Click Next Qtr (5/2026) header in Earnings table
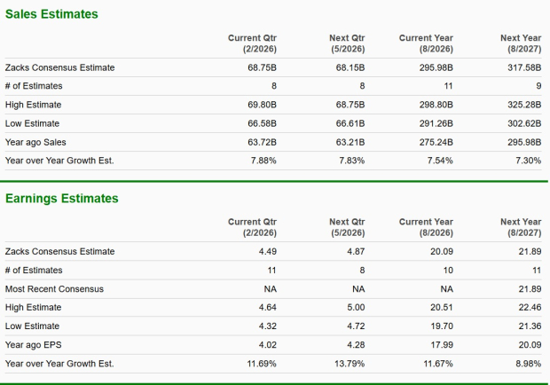This screenshot has height=385, width=550. pos(347,226)
